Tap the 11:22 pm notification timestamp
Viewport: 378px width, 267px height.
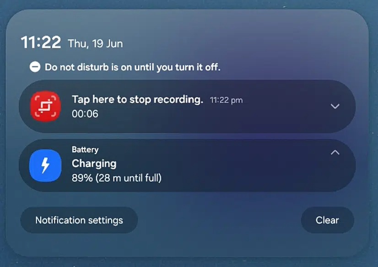coord(226,100)
